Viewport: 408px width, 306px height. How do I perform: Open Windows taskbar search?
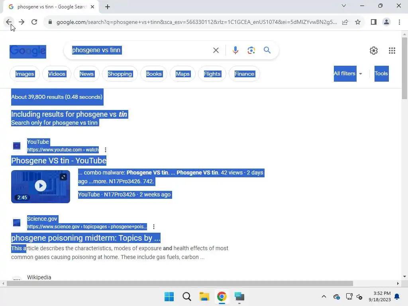point(186,296)
